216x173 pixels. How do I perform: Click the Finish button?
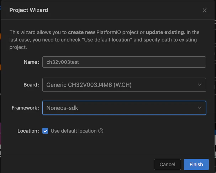196,164
